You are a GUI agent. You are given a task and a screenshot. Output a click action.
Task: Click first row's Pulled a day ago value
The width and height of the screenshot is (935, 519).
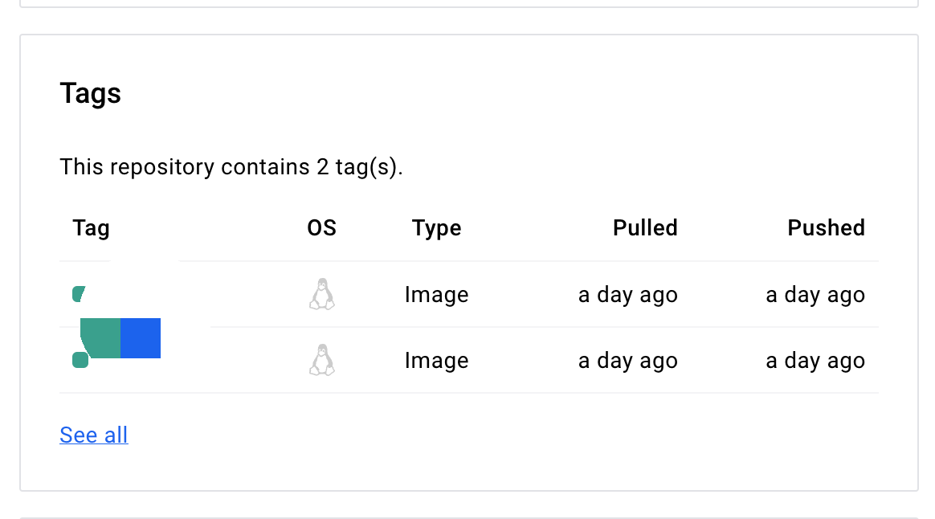click(x=628, y=295)
